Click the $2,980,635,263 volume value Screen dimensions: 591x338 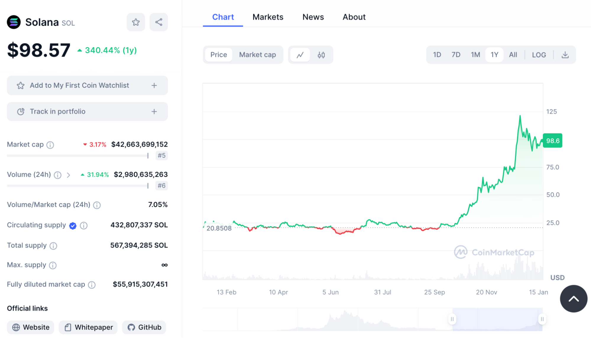[141, 175]
